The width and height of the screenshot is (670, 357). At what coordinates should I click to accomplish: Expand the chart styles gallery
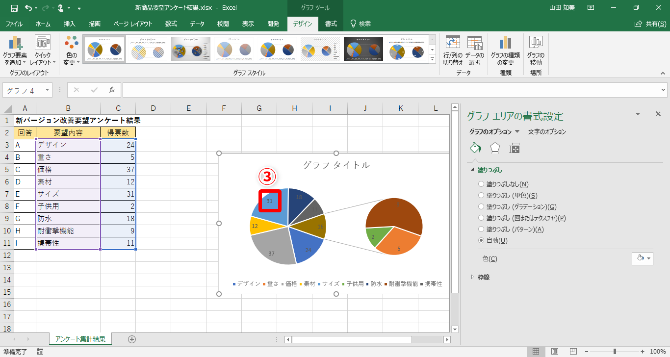tap(432, 59)
